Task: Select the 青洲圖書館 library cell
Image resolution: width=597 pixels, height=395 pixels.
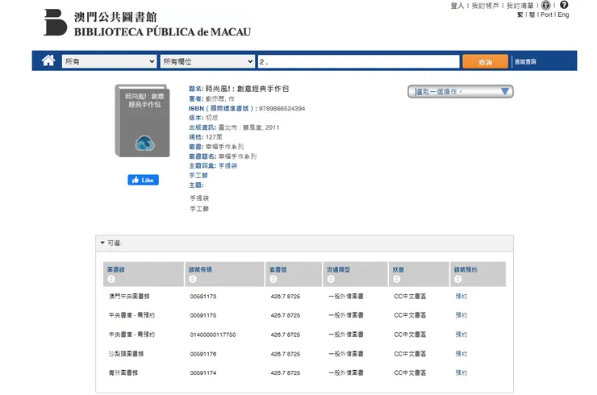Action: pyautogui.click(x=123, y=373)
